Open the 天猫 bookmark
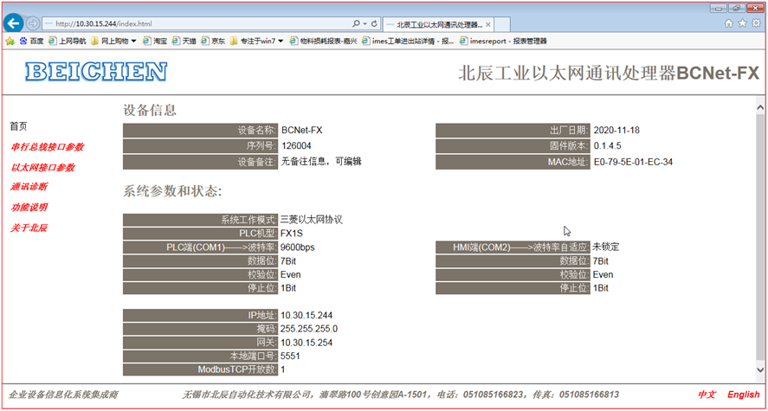 pyautogui.click(x=184, y=42)
